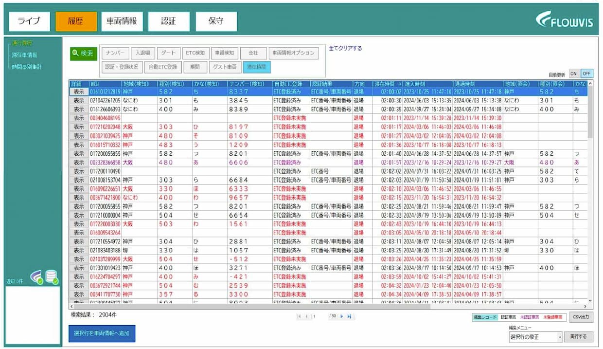Viewport: 603px width, 349px height.
Task: Select 滞在車情報 in the left sidebar
Action: tap(25, 55)
